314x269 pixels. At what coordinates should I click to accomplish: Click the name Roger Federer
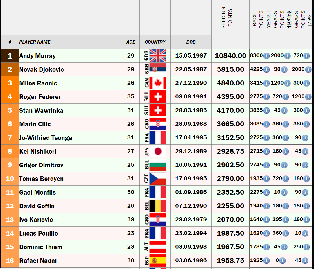click(x=40, y=97)
